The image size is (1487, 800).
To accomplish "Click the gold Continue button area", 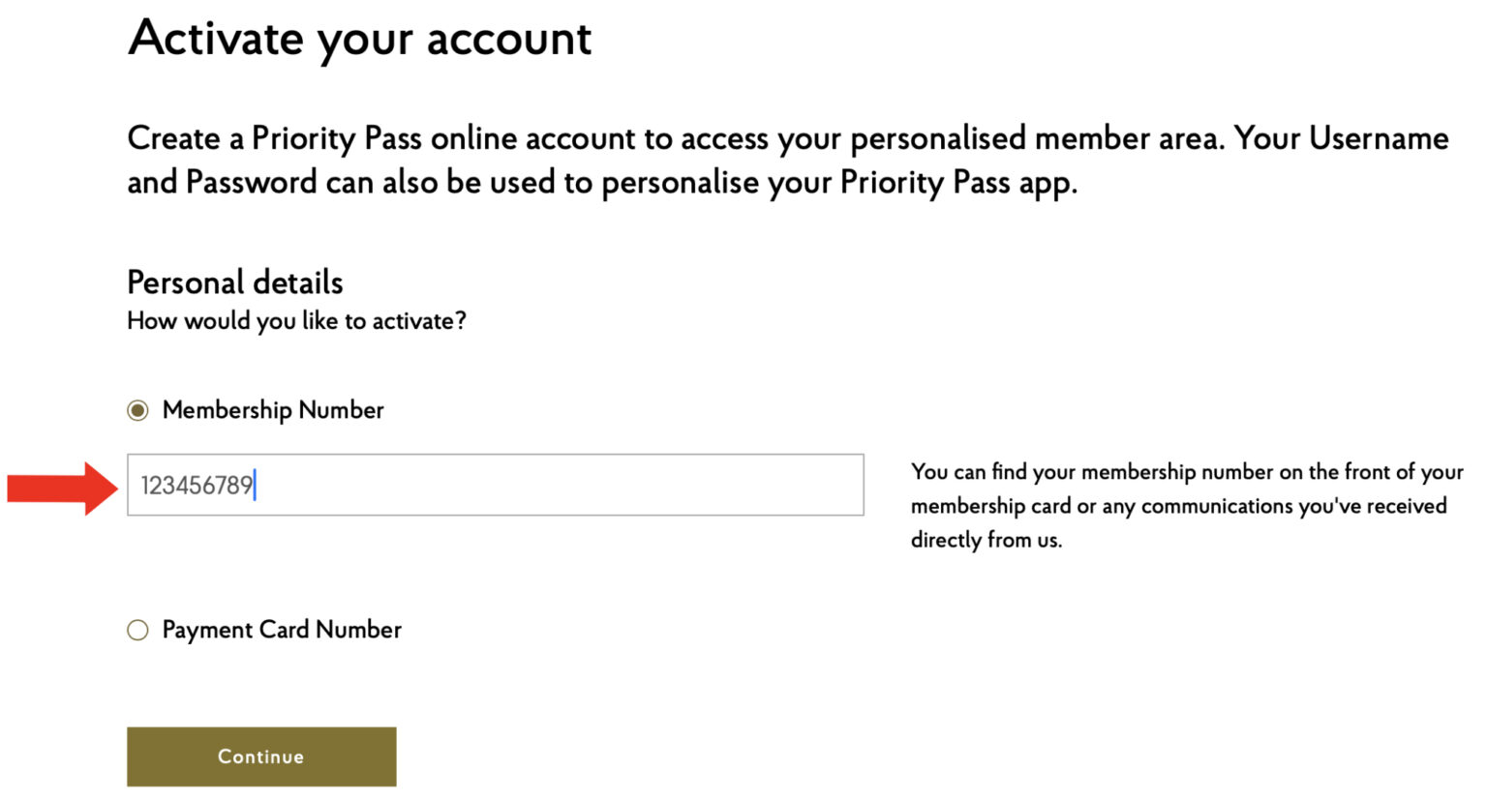I will click(260, 756).
